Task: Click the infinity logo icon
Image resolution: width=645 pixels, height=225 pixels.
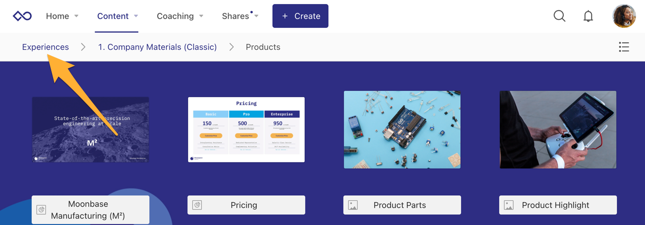Action: coord(22,16)
